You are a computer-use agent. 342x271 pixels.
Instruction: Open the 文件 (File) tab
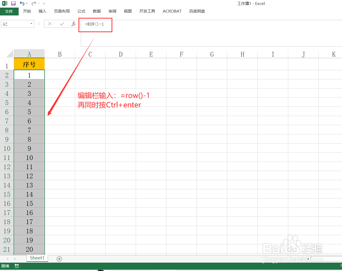tap(9, 11)
